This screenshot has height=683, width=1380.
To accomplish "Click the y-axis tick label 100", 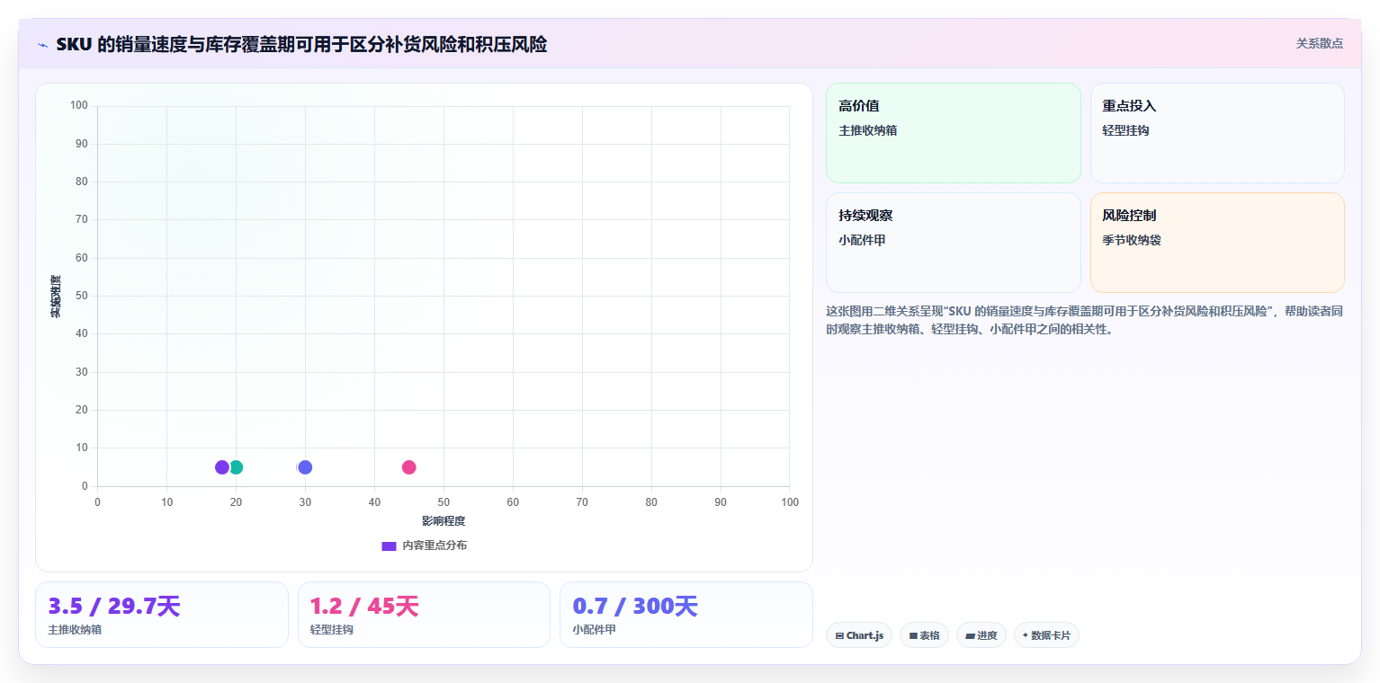I will (78, 106).
